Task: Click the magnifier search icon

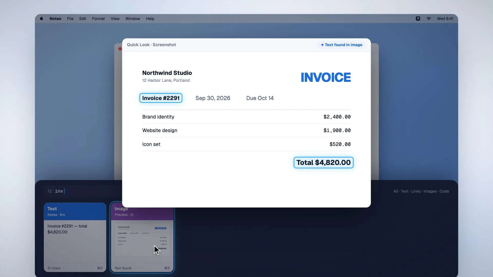Action: click(x=50, y=191)
